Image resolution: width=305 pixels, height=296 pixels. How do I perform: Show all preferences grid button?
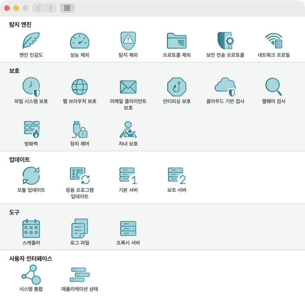coord(67,8)
